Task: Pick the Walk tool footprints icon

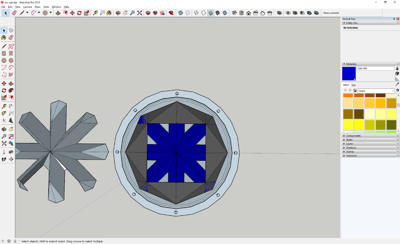Action: pyautogui.click(x=4, y=159)
